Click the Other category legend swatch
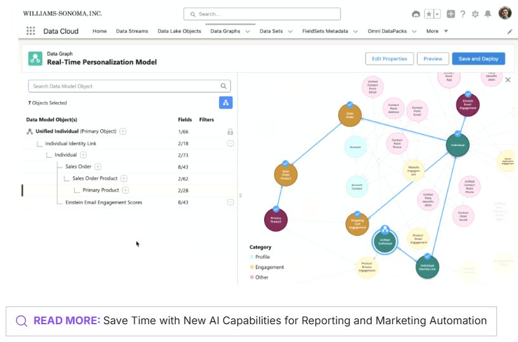Screen dimensions: 518x342 pyautogui.click(x=252, y=277)
